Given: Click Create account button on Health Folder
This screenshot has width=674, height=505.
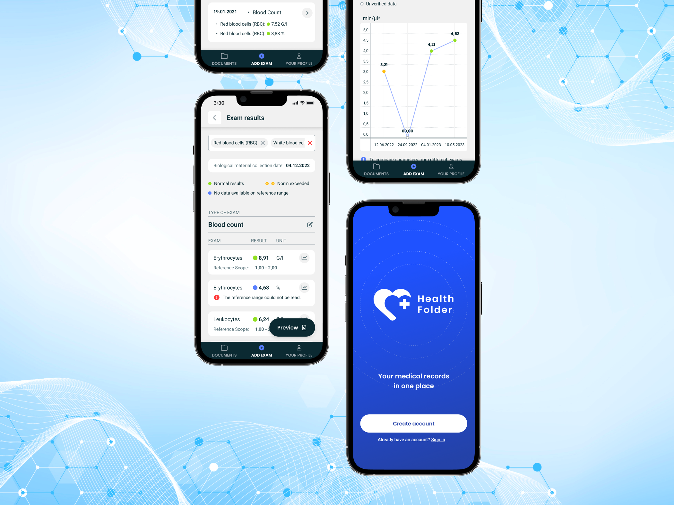Looking at the screenshot, I should click(413, 423).
